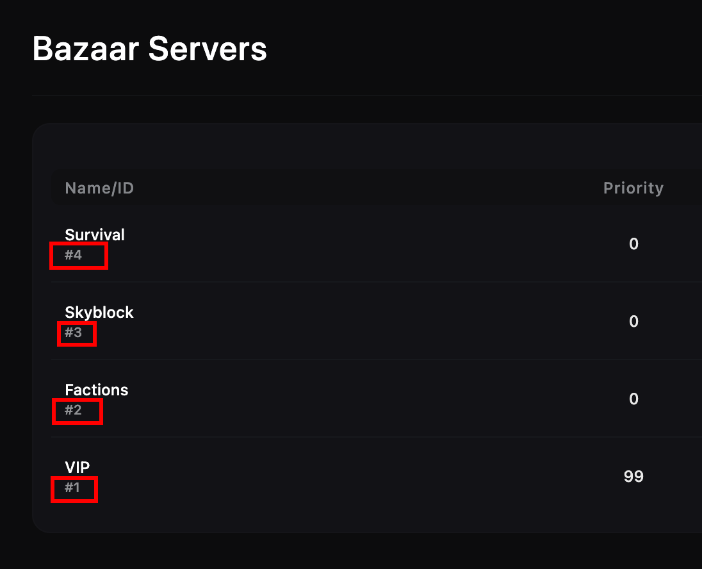Screen dimensions: 702x569
Task: Select the entire Survival table row
Action: click(x=359, y=244)
